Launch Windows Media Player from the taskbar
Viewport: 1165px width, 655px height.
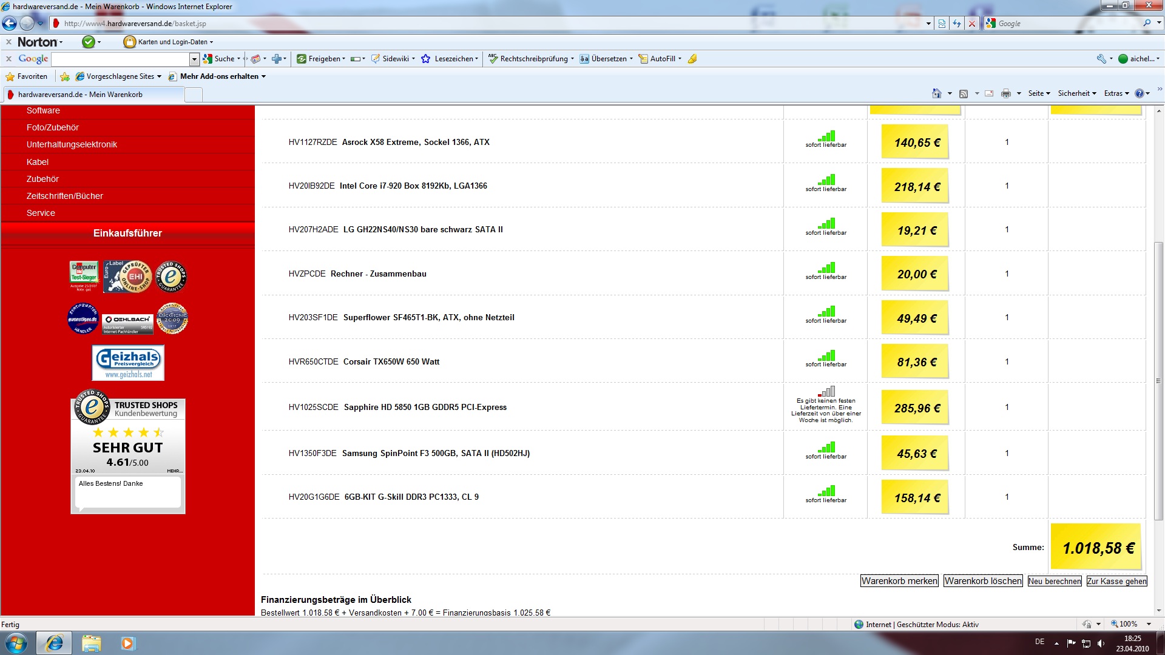(127, 643)
